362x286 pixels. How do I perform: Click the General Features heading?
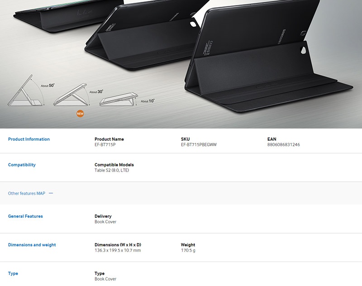pos(25,216)
